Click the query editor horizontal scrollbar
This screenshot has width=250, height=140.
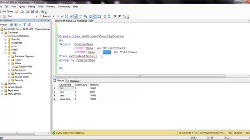[140, 76]
